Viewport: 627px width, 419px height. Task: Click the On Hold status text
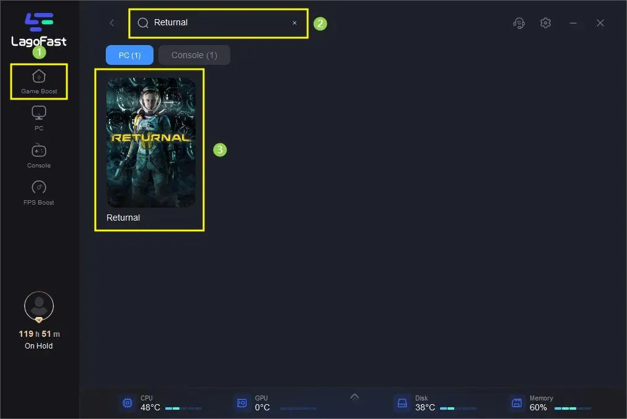(x=39, y=346)
